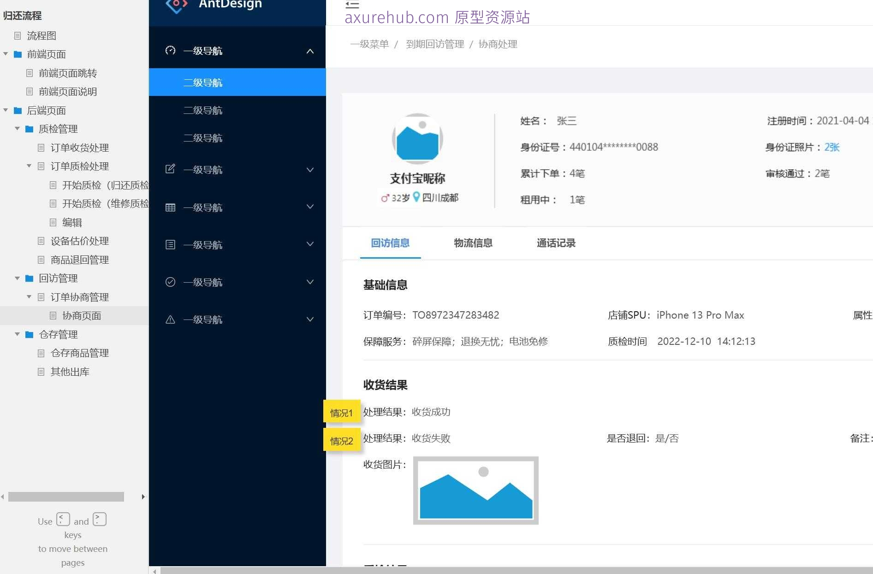
Task: Collapse the expanded 一级导航 section
Action: tap(309, 51)
